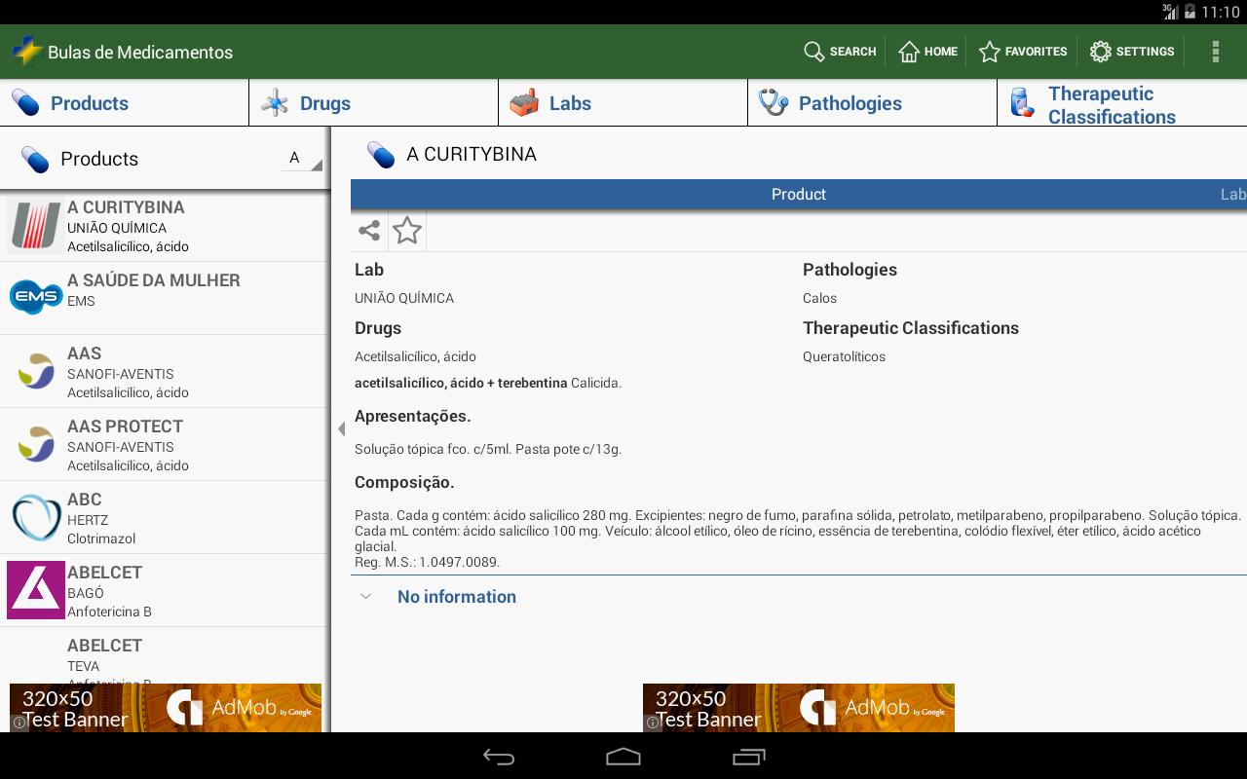
Task: Switch to the Therapeutic Classifications tab
Action: [x=1122, y=103]
